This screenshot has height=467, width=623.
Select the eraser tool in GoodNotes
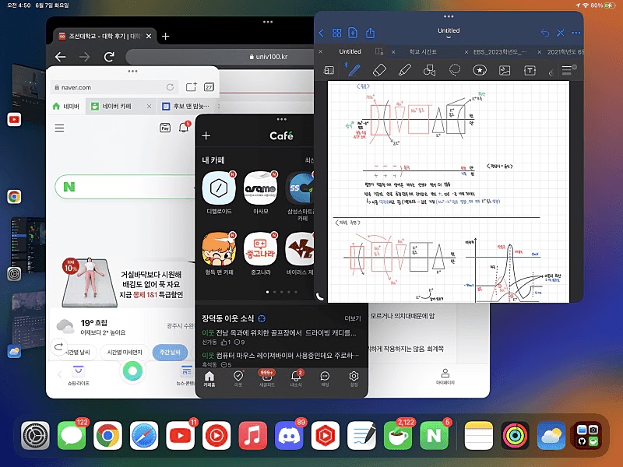coord(379,70)
